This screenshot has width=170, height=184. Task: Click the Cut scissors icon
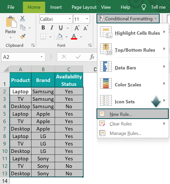[x=22, y=19]
